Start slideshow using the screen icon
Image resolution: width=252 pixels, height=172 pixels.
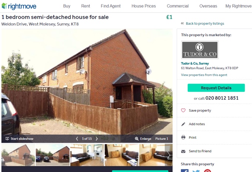[7, 139]
